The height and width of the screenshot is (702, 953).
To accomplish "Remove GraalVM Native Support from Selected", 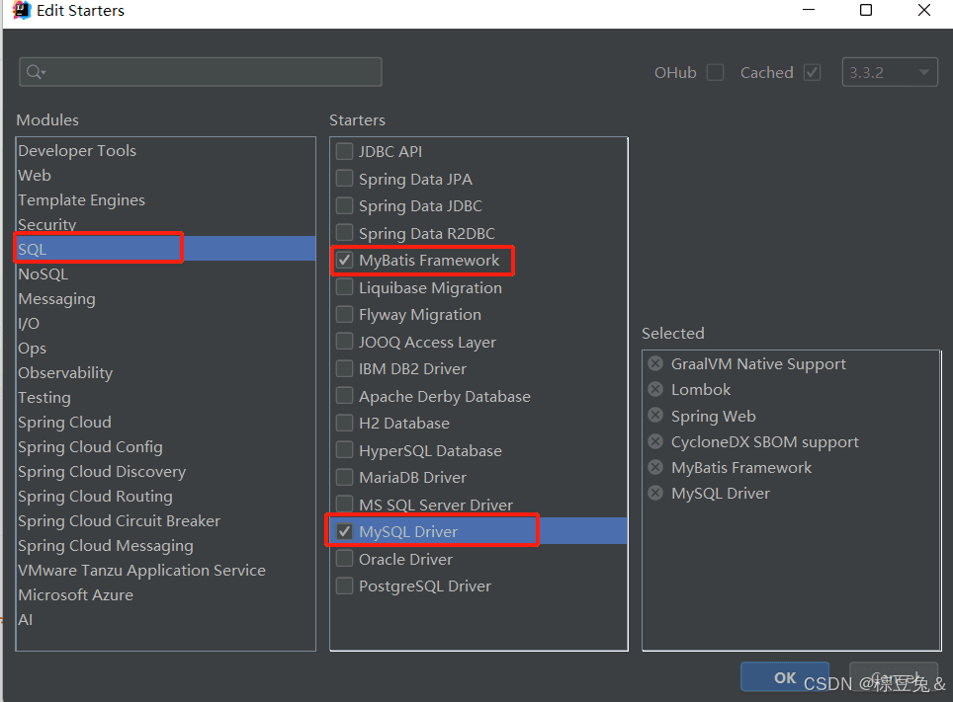I will 655,363.
